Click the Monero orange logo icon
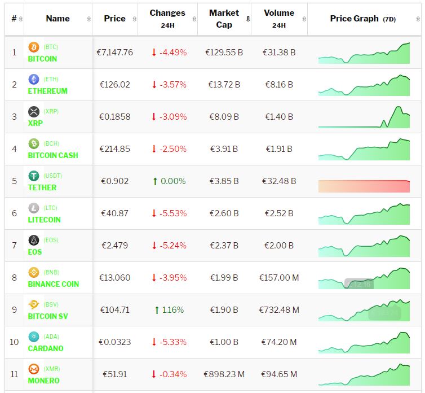 coord(33,369)
